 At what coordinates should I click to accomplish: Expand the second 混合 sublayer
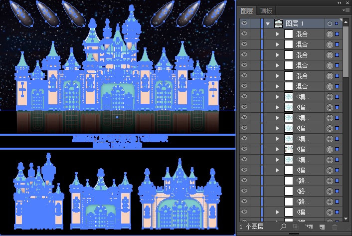(278, 44)
